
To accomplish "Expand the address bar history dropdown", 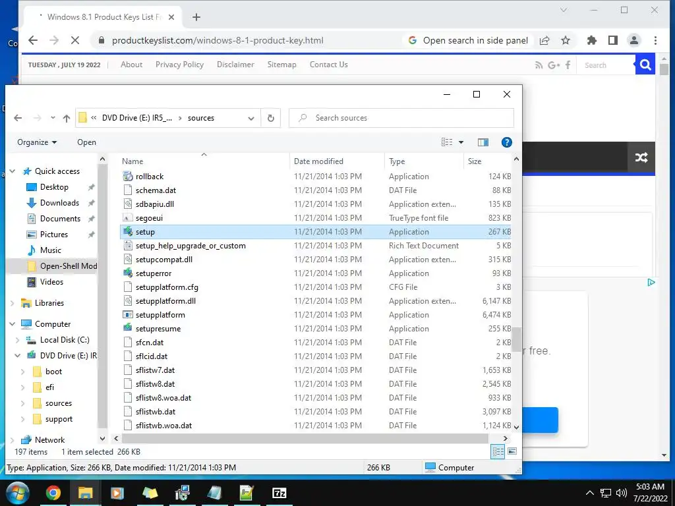I will [x=251, y=119].
